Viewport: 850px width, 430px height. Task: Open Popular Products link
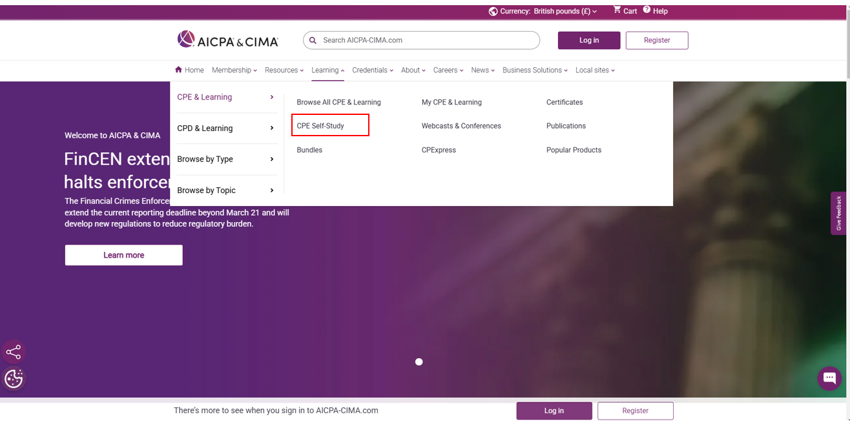tap(574, 150)
